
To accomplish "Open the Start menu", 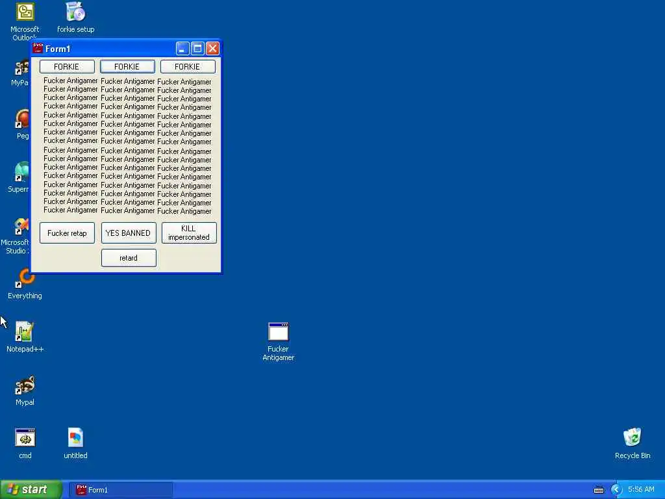I will (31, 490).
